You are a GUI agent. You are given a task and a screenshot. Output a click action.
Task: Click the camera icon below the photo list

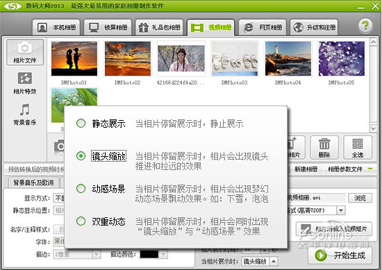click(x=59, y=146)
